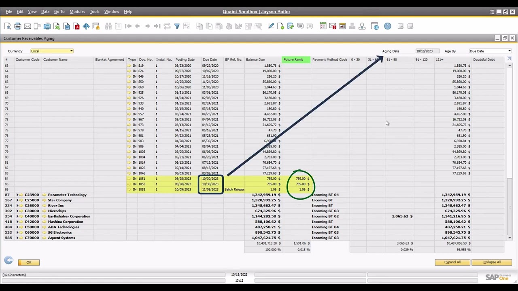The image size is (518, 291).
Task: Open the Currency dropdown showing Local
Action: click(x=52, y=51)
